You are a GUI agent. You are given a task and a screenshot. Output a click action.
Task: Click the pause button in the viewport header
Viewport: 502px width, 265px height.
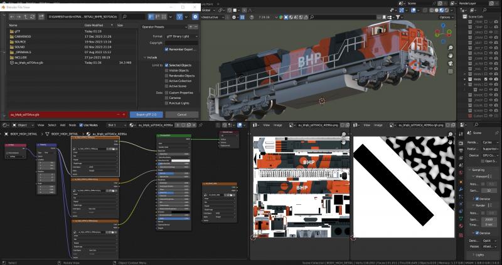point(242,17)
